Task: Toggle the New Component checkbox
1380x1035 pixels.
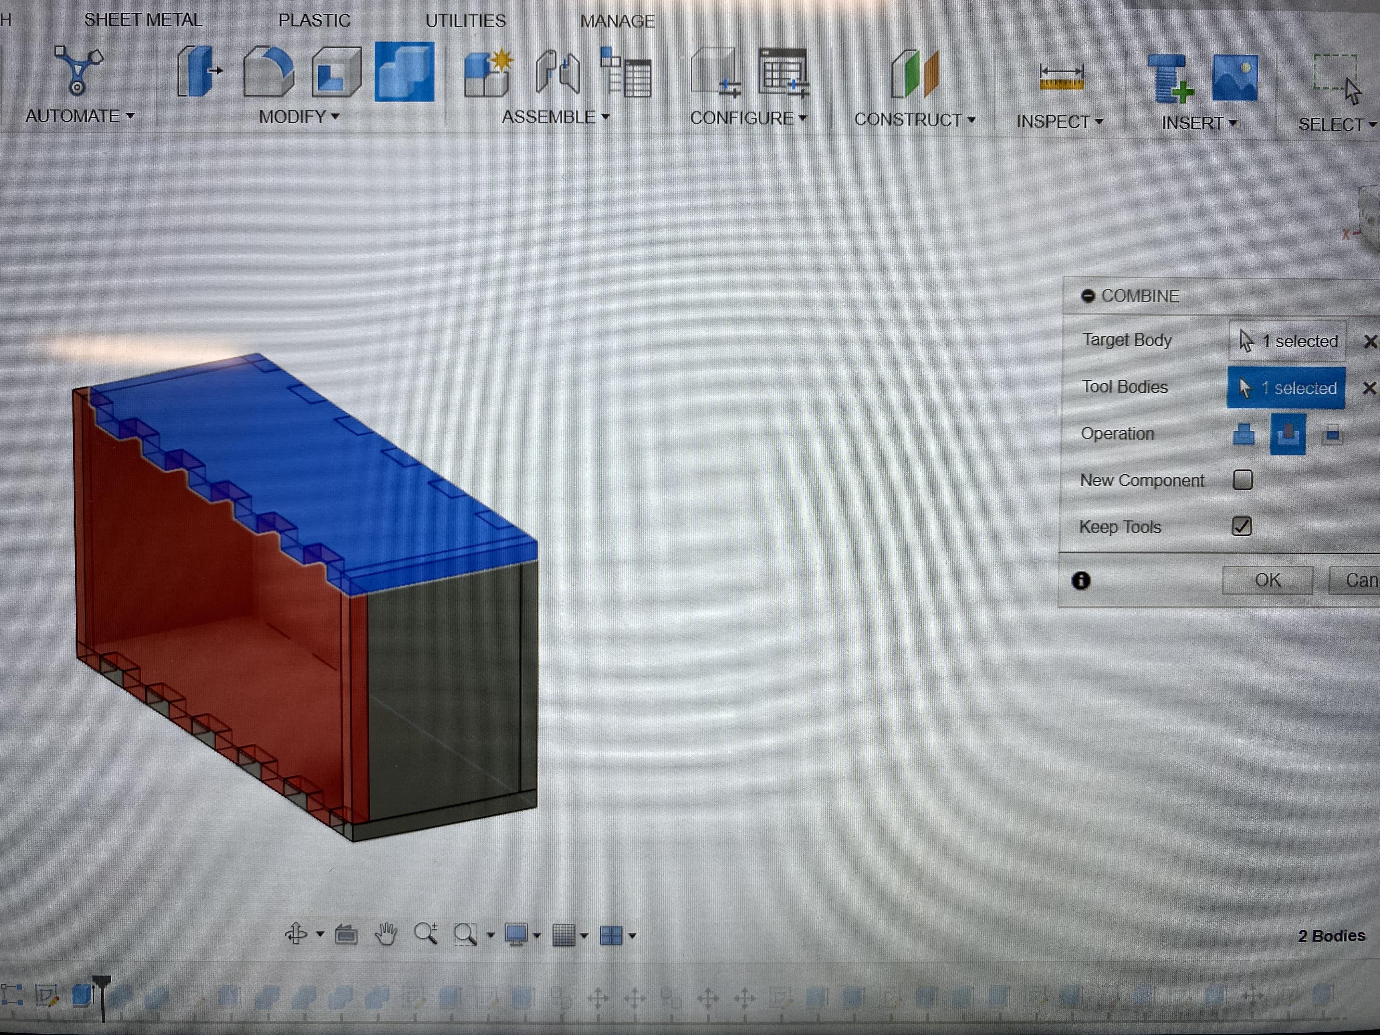Action: click(x=1243, y=480)
